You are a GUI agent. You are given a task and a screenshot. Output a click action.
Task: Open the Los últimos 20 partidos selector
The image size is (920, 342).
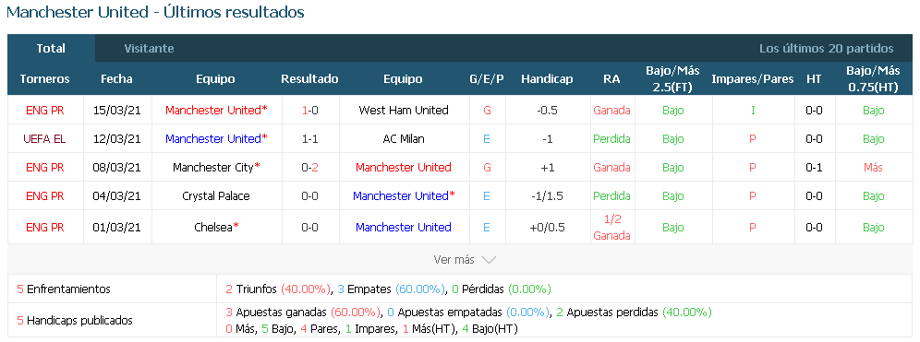pos(826,49)
